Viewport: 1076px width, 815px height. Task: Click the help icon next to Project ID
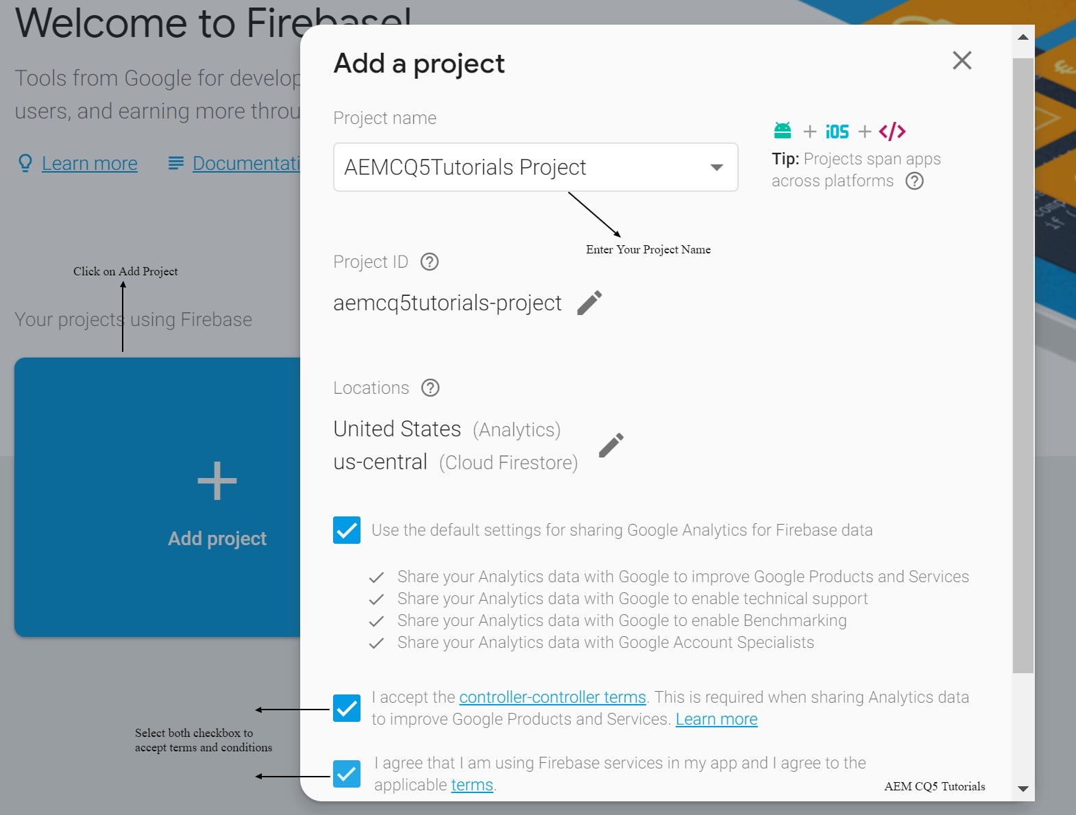[430, 262]
